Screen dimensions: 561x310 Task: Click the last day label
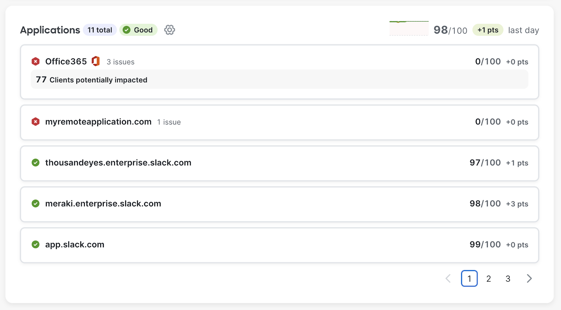click(523, 30)
